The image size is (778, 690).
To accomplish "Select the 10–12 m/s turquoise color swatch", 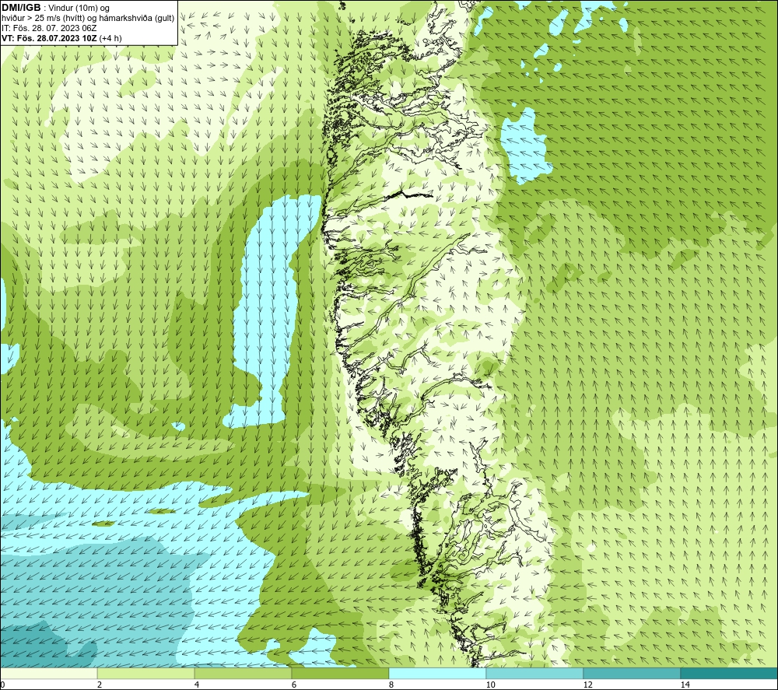I will tap(535, 674).
